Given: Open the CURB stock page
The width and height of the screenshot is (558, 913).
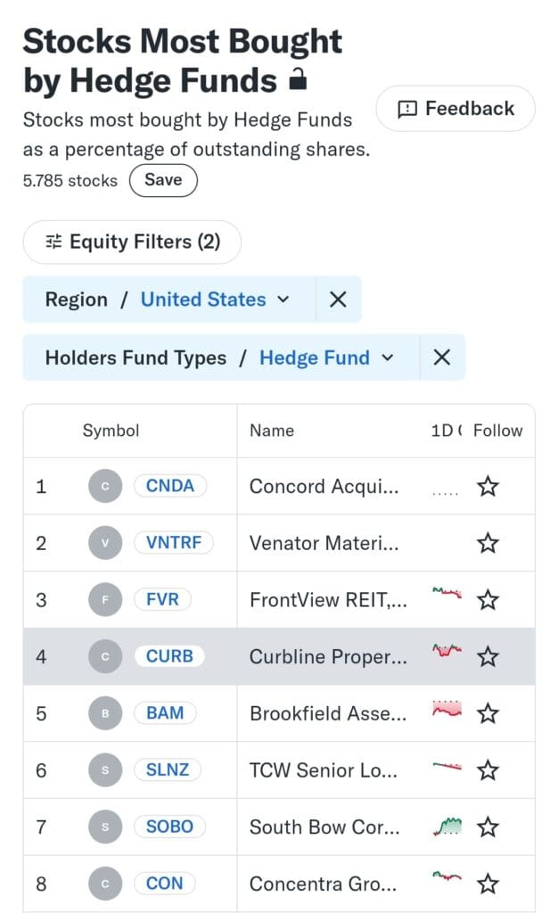Looking at the screenshot, I should (169, 656).
